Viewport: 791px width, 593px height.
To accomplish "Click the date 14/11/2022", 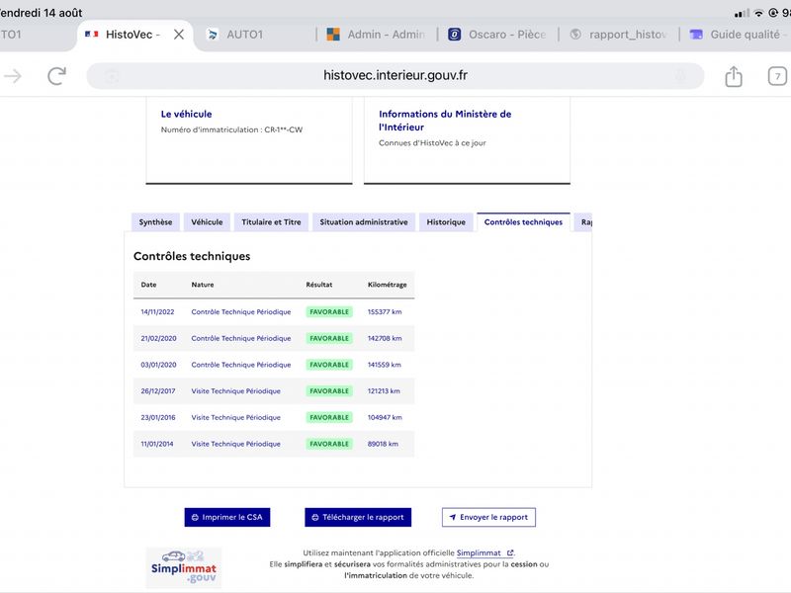I will pos(157,312).
